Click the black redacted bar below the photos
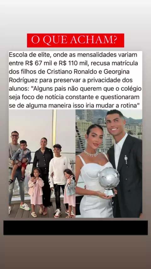 75,228
